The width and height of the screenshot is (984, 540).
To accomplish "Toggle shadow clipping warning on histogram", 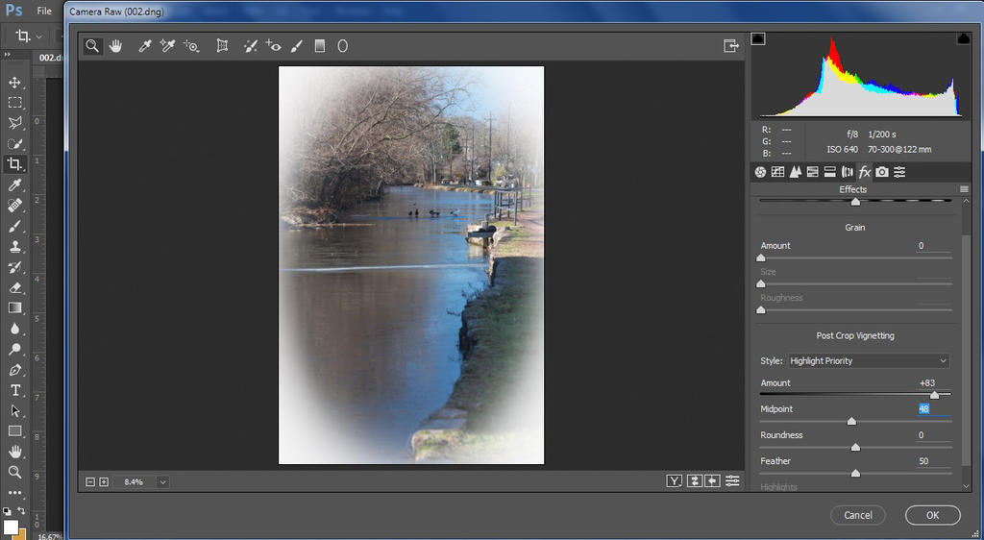I will pos(758,38).
